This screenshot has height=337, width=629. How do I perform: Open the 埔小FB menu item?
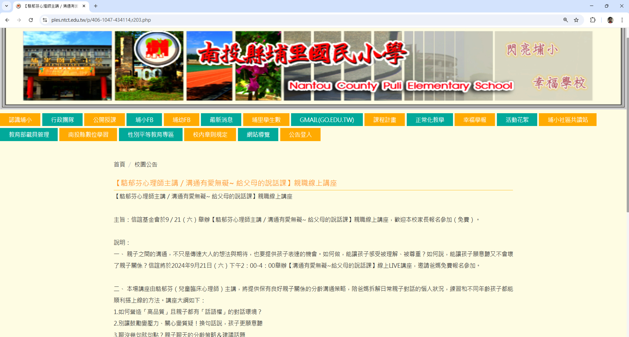pyautogui.click(x=144, y=120)
